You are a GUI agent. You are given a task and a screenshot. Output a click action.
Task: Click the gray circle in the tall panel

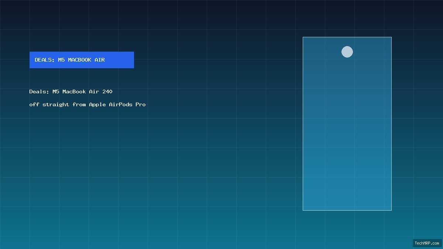347,52
